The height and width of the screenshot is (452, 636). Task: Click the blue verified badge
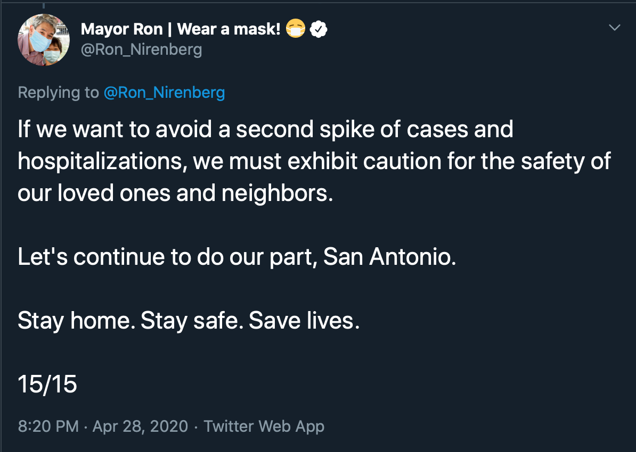319,30
